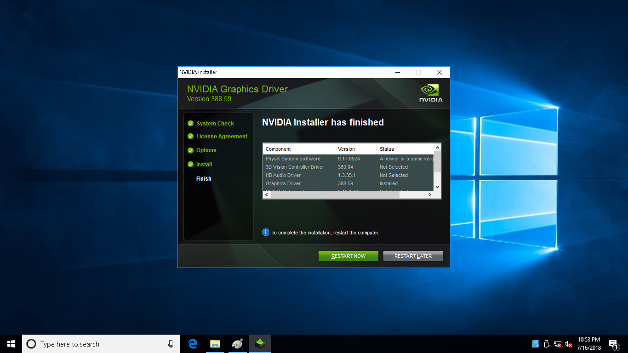Screen dimensions: 628x353
Task: Open NVIDIA installer icon in the taskbar
Action: (x=260, y=344)
